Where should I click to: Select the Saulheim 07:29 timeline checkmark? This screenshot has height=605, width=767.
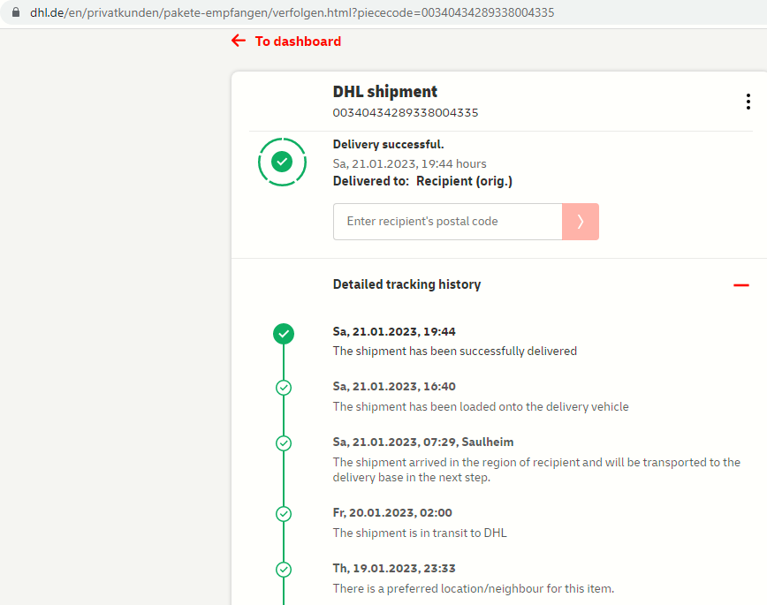pos(284,442)
